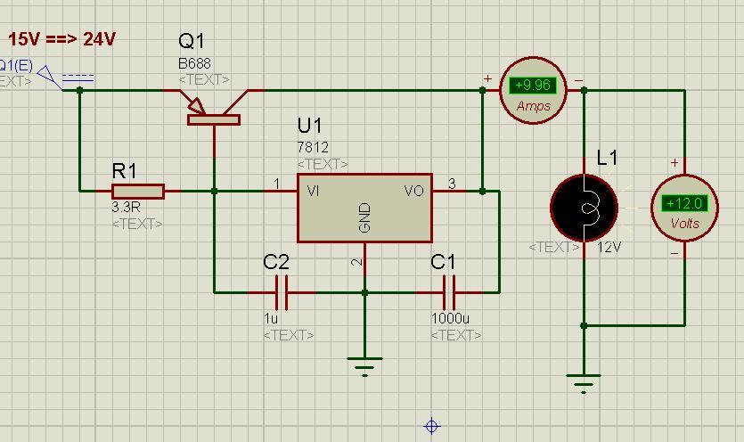Click the 'Q1' reference label

(x=192, y=41)
